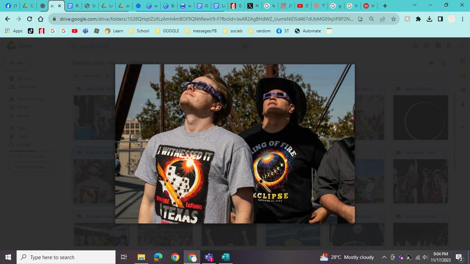Open the TikTok bookmark
The height and width of the screenshot is (264, 470).
(31, 31)
